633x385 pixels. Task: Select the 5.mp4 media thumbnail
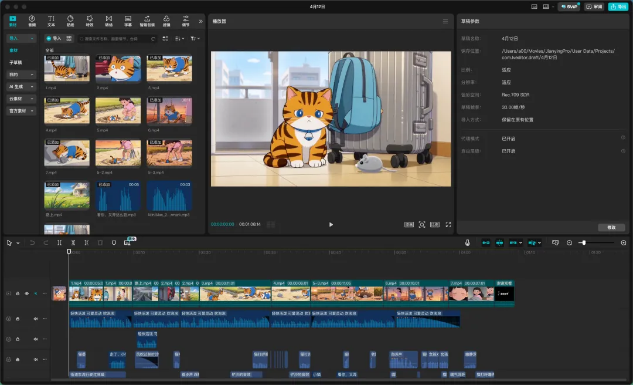coord(118,110)
